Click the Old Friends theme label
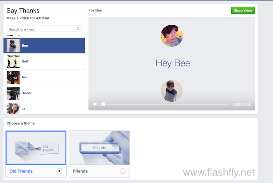This screenshot has height=183, width=273. coord(21,171)
